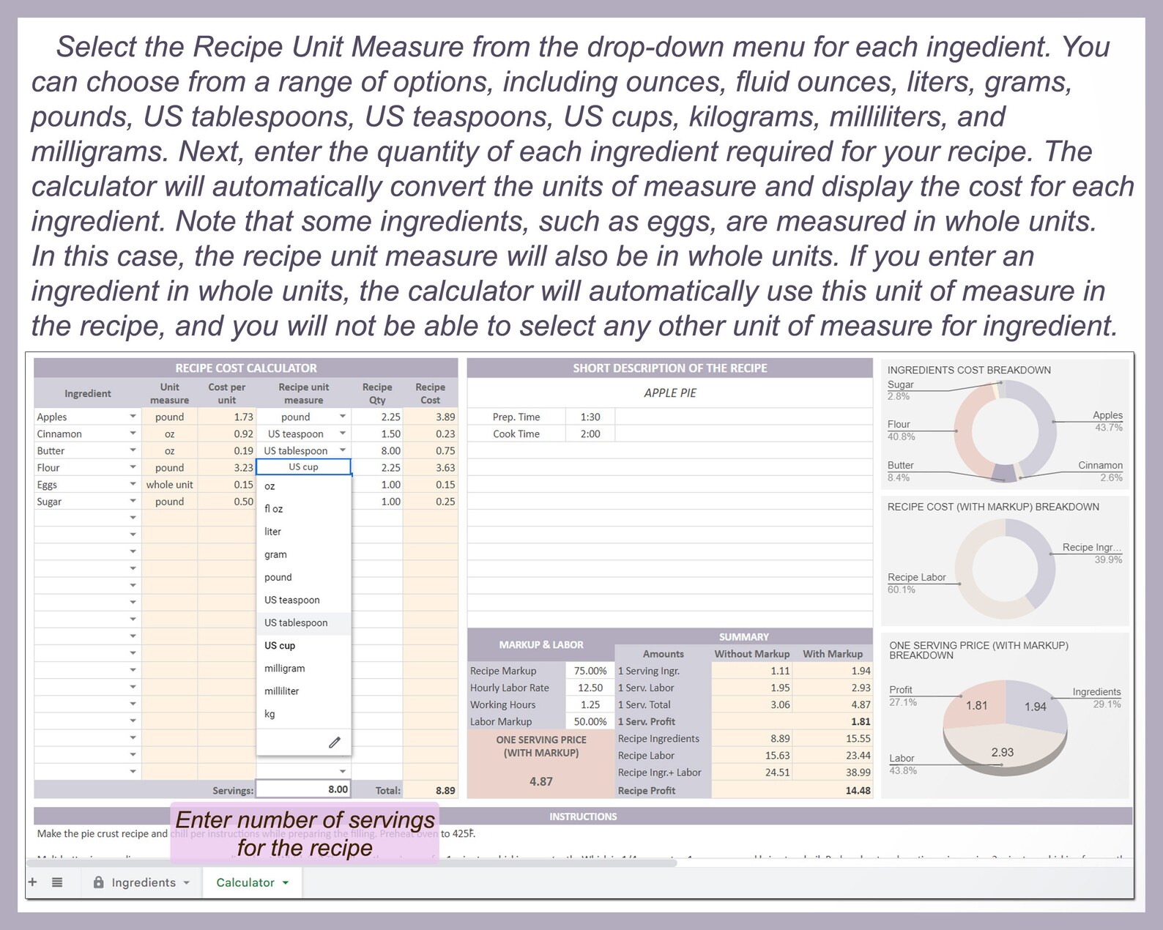Select the Recipe Markup value 75.00%

pos(590,670)
